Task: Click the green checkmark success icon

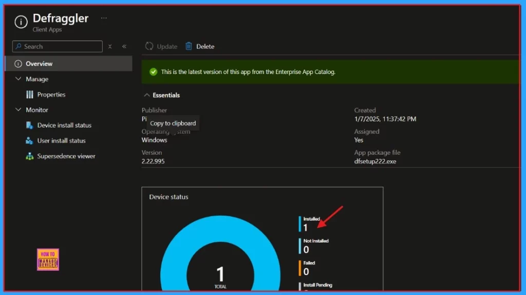Action: pos(153,72)
